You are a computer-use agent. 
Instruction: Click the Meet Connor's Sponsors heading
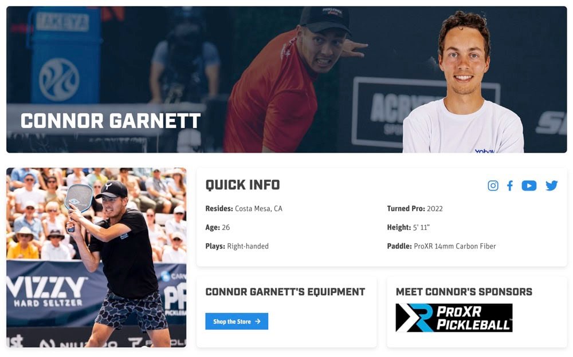464,292
